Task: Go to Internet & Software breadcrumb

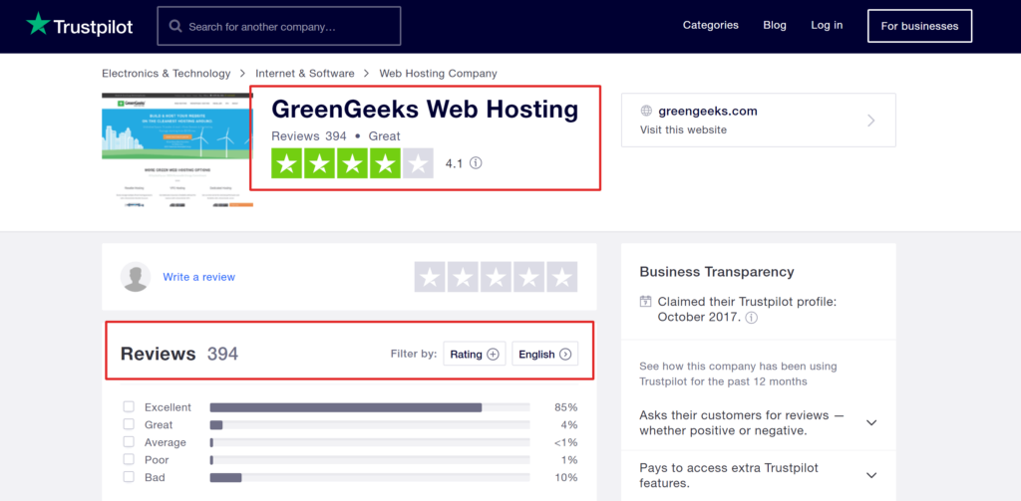Action: pos(305,74)
